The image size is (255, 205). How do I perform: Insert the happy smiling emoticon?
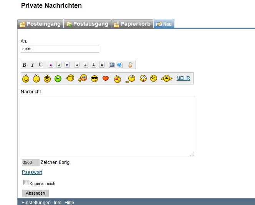pyautogui.click(x=26, y=79)
